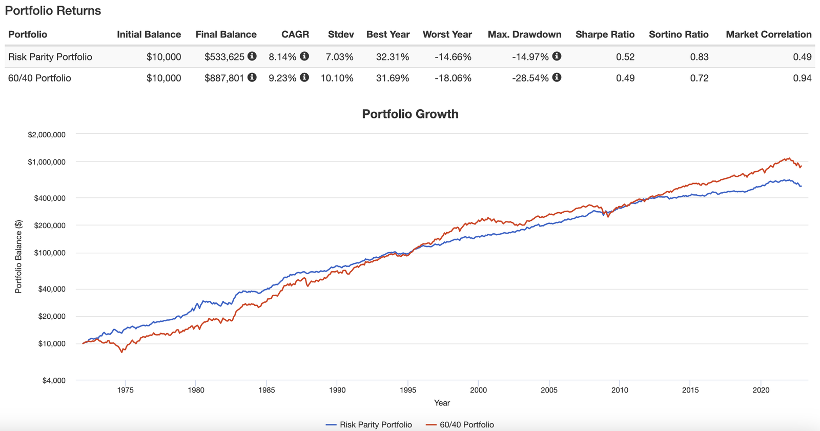Toggle 60/40 Portfolio legend entry
Image resolution: width=820 pixels, height=431 pixels.
460,424
